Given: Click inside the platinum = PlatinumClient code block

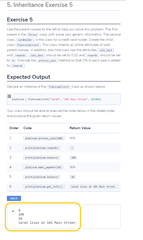Looking at the screenshot, I should tap(63, 99).
